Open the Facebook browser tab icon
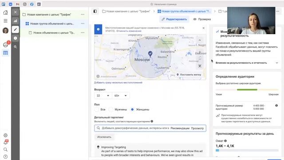The width and height of the screenshot is (284, 160). coord(32,4)
